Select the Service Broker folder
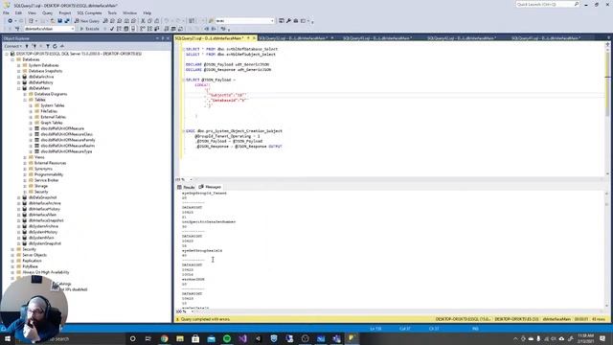The height and width of the screenshot is (345, 613). click(47, 180)
